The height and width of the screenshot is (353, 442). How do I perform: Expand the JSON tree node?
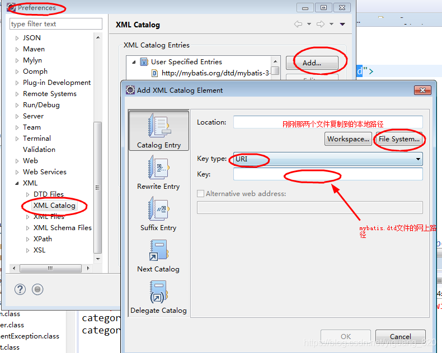(x=17, y=38)
